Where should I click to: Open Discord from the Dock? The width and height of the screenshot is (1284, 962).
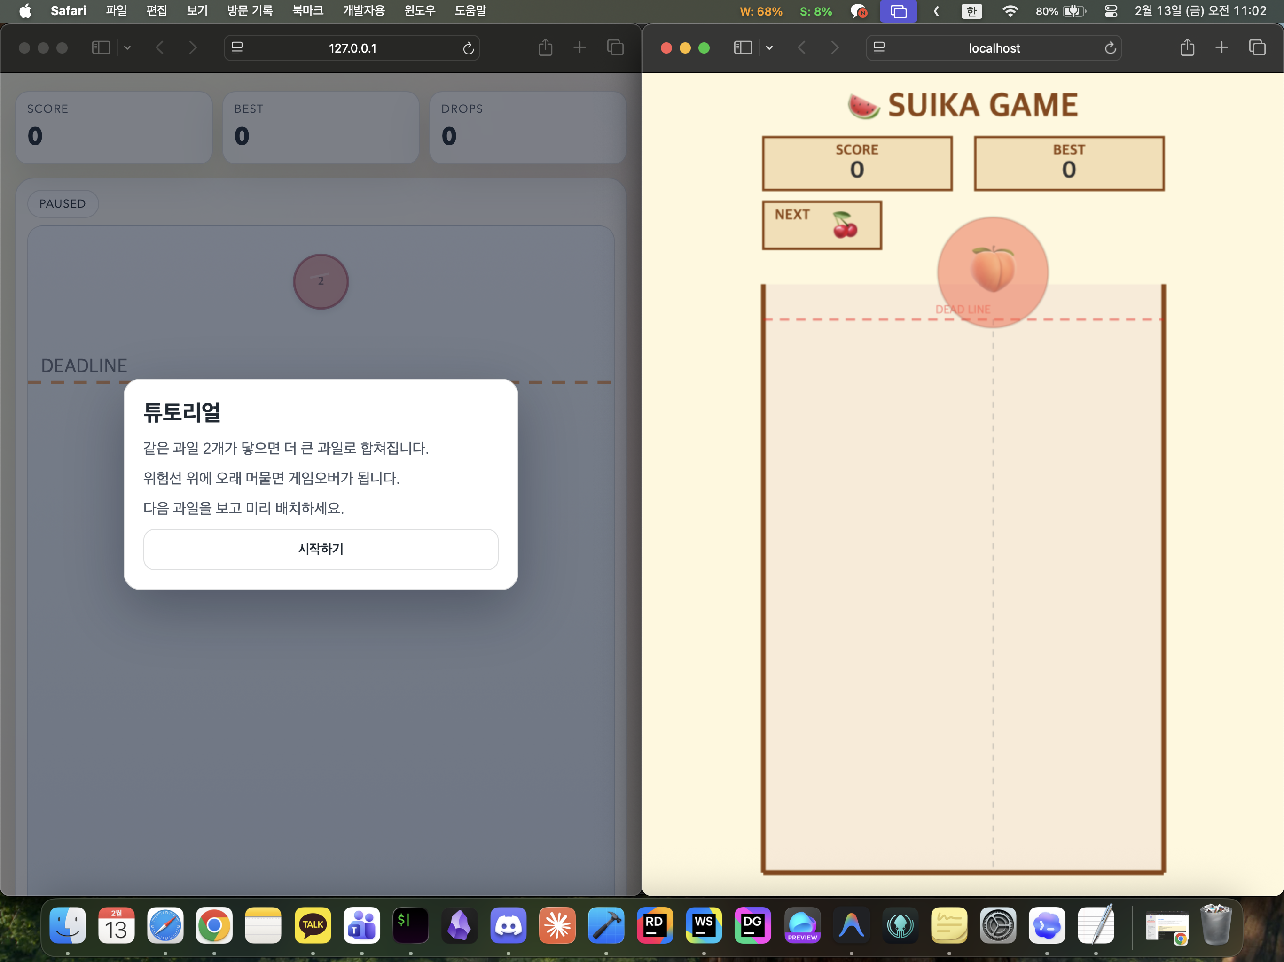click(508, 925)
